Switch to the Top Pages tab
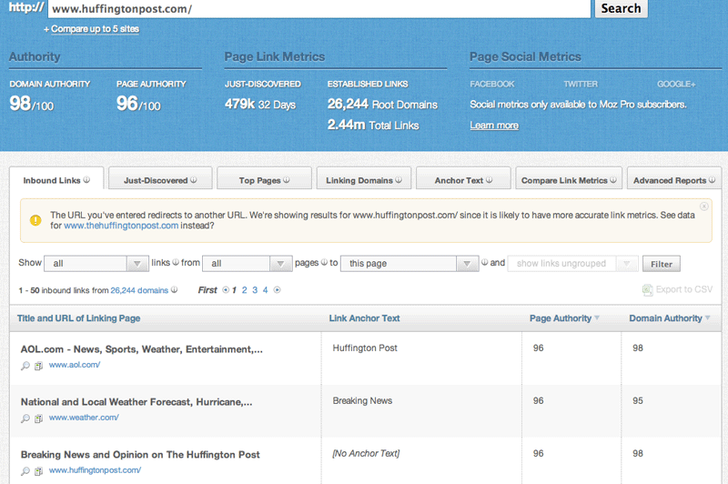 click(x=264, y=180)
